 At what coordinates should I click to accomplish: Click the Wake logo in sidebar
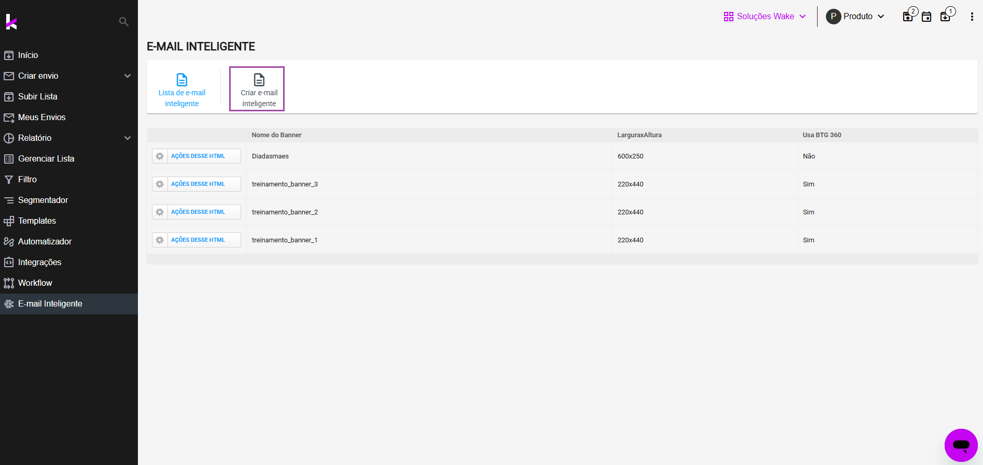(x=11, y=22)
